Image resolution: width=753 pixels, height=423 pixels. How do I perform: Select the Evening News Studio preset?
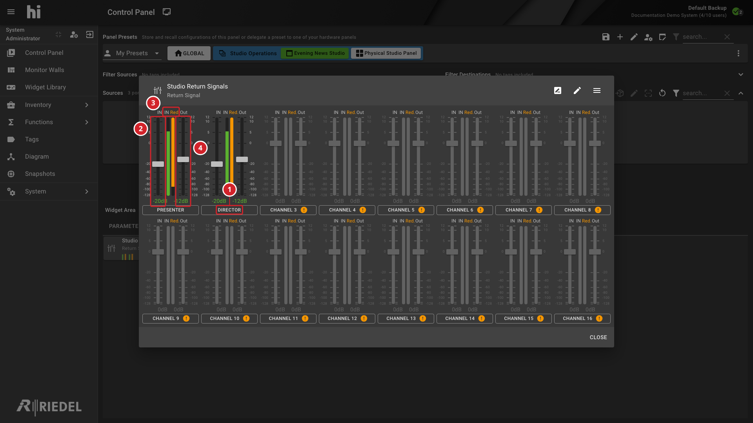(x=315, y=53)
